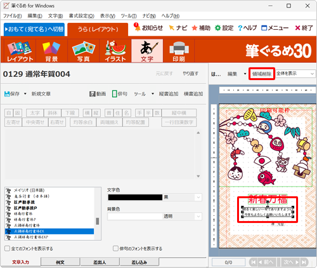This screenshot has width=317, height=268.
Task: Select 江戸勘亭流P font
Action: tap(49, 208)
